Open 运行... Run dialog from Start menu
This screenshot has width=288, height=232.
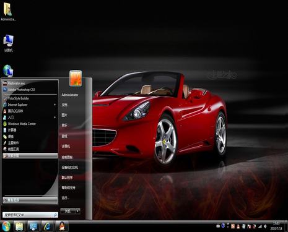coord(65,198)
